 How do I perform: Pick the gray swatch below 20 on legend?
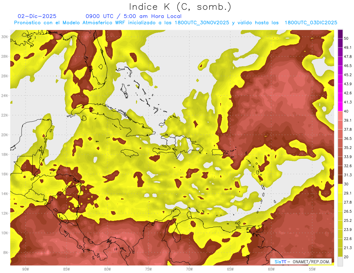(340, 262)
